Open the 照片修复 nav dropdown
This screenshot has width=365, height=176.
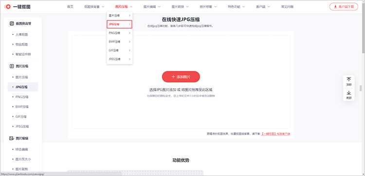coord(208,7)
